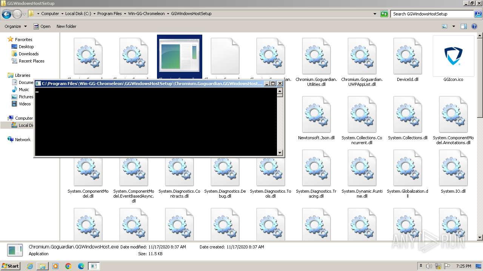The height and width of the screenshot is (271, 483).
Task: Open Microsoft Edge from the taskbar
Action: click(81, 266)
